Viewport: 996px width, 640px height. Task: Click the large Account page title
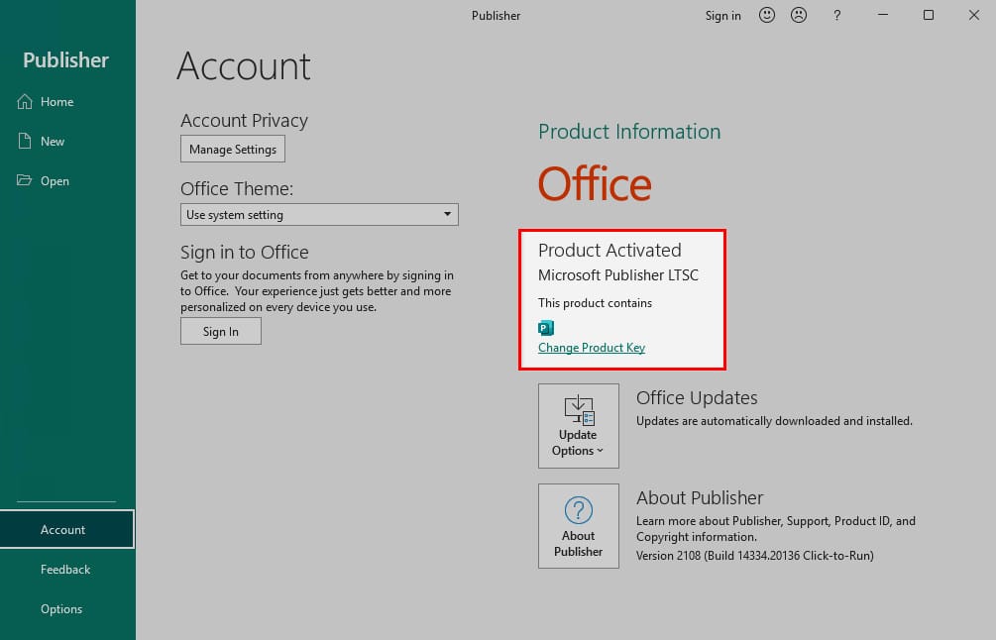[x=244, y=66]
